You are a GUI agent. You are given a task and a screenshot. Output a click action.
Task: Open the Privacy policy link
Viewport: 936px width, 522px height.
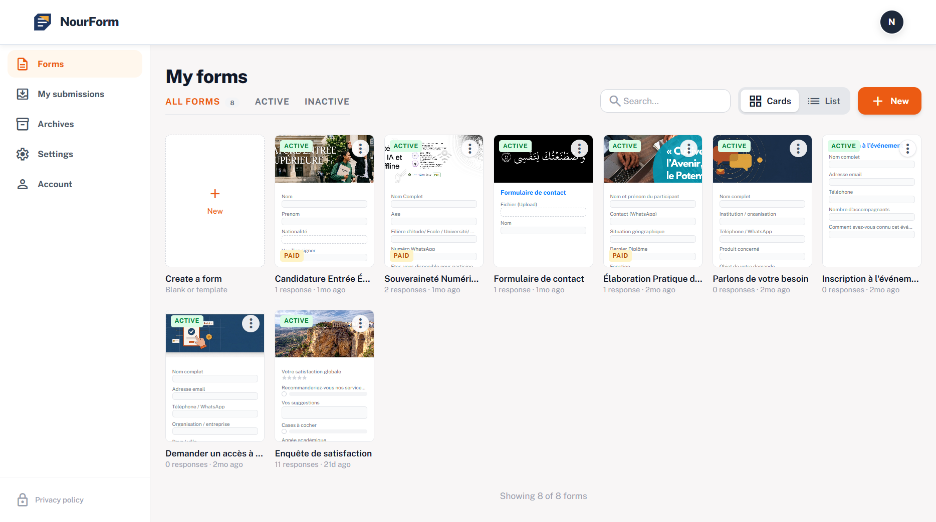click(59, 500)
